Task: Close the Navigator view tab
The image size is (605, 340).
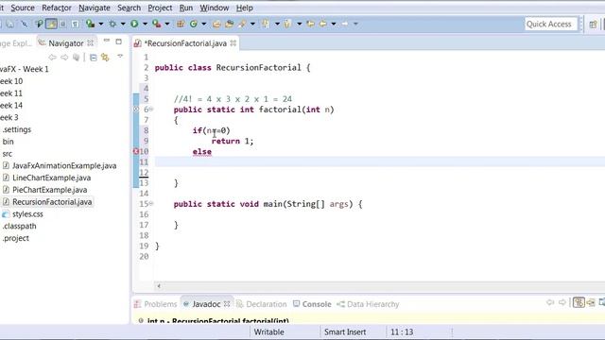Action: click(x=91, y=42)
